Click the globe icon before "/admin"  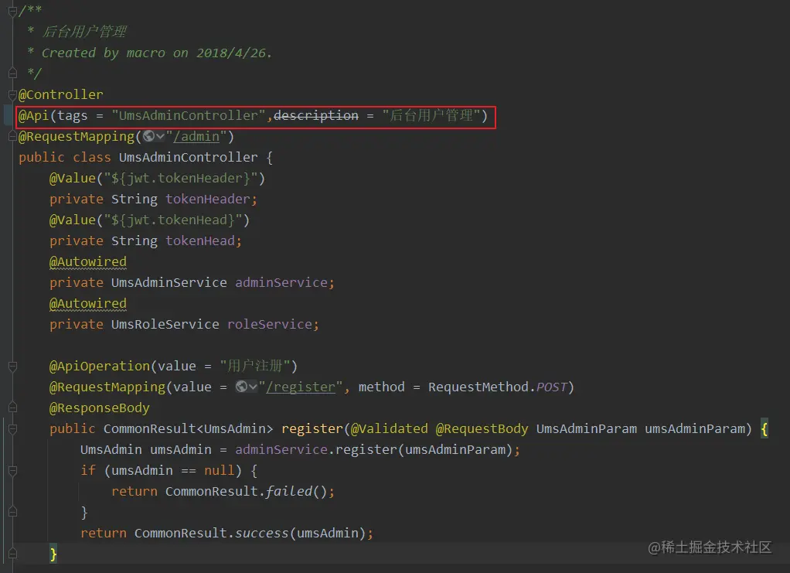click(x=148, y=136)
